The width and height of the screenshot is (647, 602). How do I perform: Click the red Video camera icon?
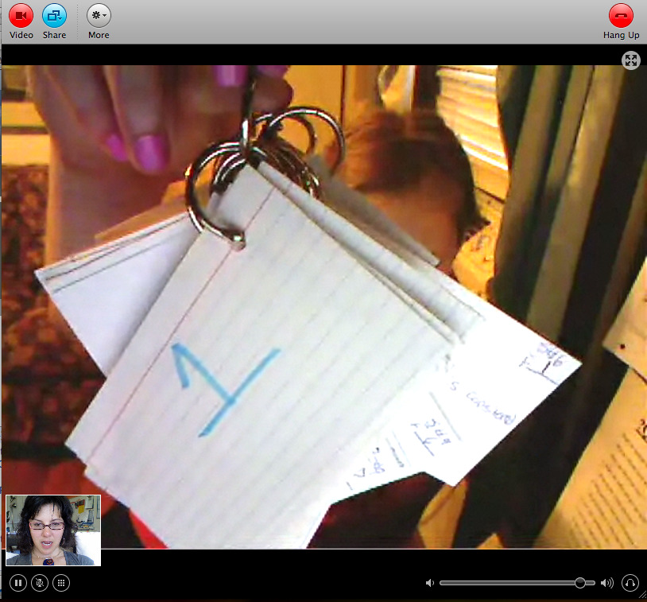[21, 15]
